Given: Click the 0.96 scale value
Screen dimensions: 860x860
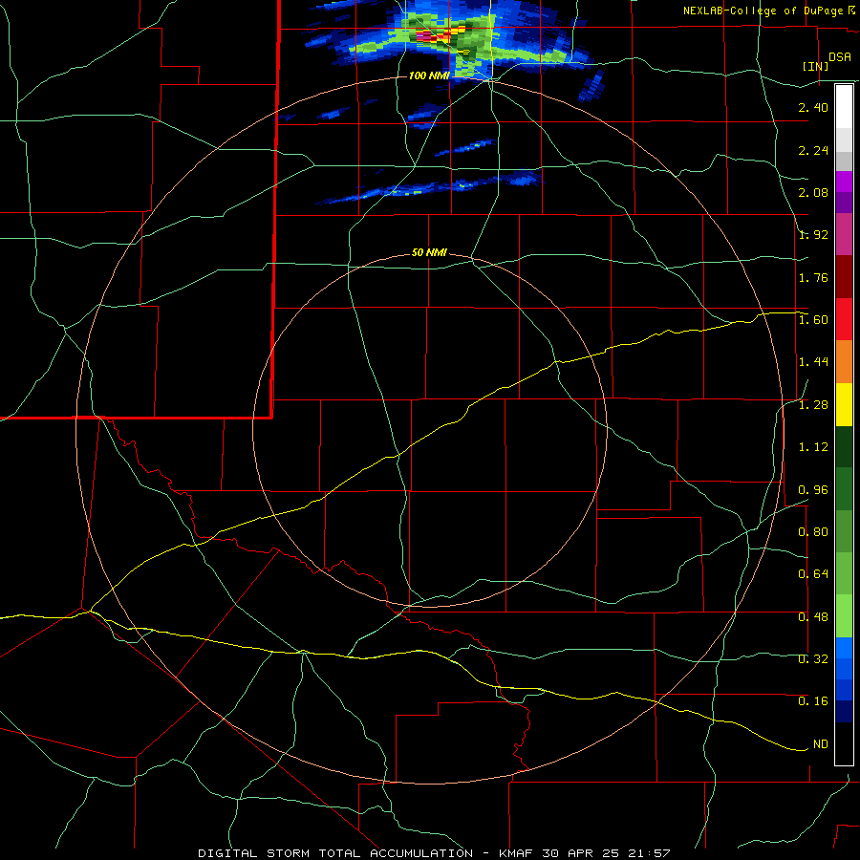Looking at the screenshot, I should tap(813, 490).
